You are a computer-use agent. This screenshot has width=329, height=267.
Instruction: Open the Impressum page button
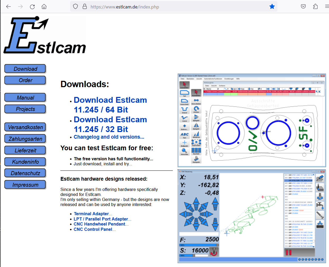(x=25, y=185)
